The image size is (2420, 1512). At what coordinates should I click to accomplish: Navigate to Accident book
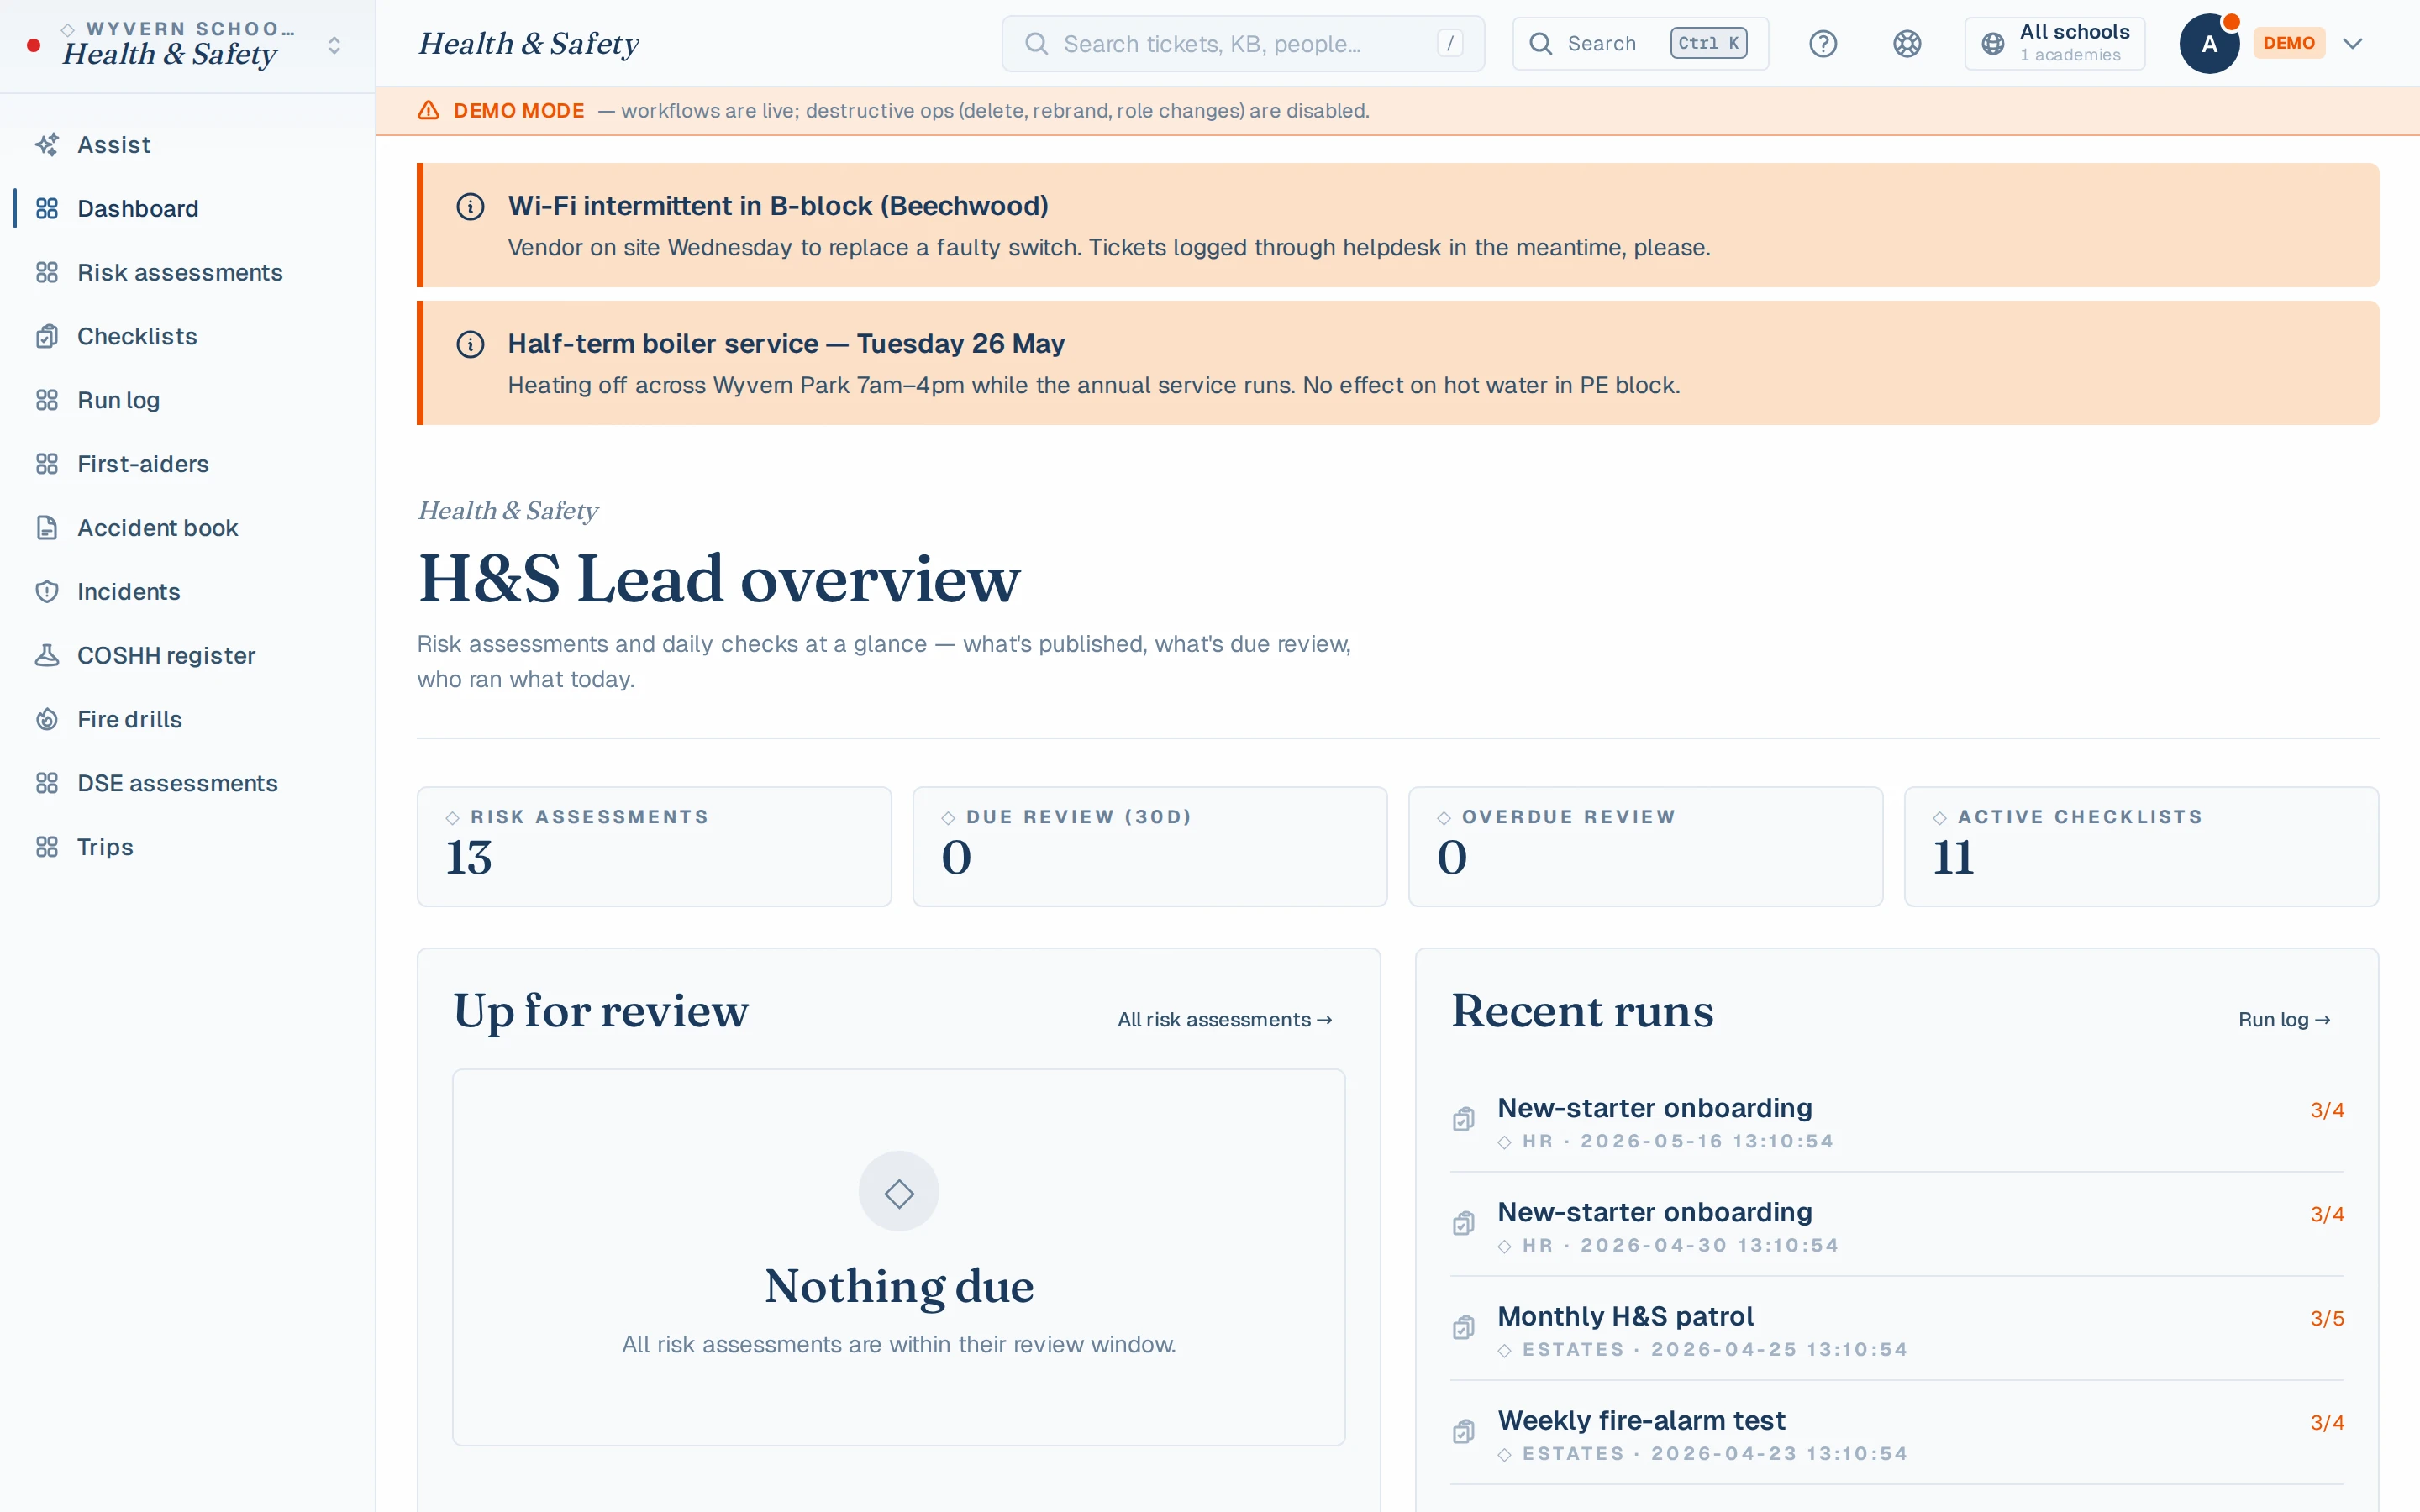188,528
